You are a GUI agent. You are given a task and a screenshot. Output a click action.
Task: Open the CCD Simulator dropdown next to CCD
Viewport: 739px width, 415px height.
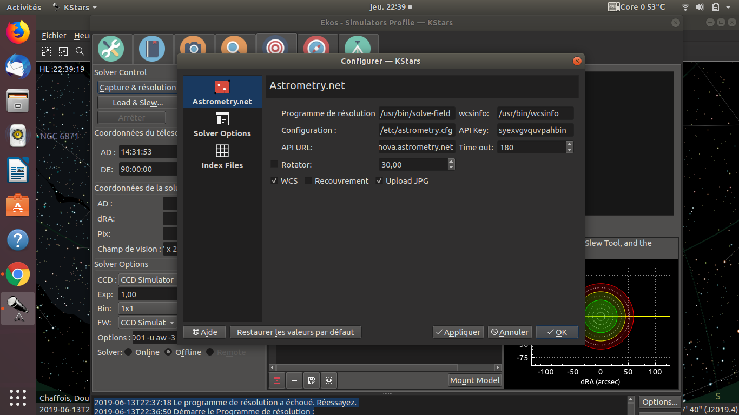point(148,280)
